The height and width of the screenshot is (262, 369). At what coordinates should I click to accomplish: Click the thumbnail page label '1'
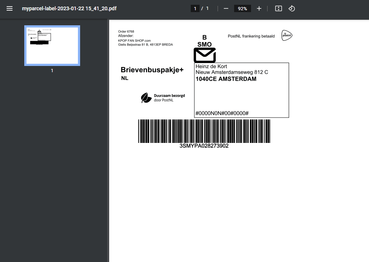pyautogui.click(x=52, y=70)
